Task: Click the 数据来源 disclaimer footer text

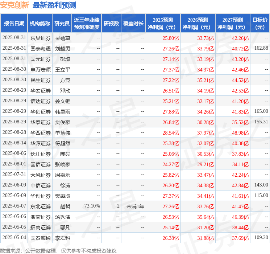Action: tap(58, 250)
